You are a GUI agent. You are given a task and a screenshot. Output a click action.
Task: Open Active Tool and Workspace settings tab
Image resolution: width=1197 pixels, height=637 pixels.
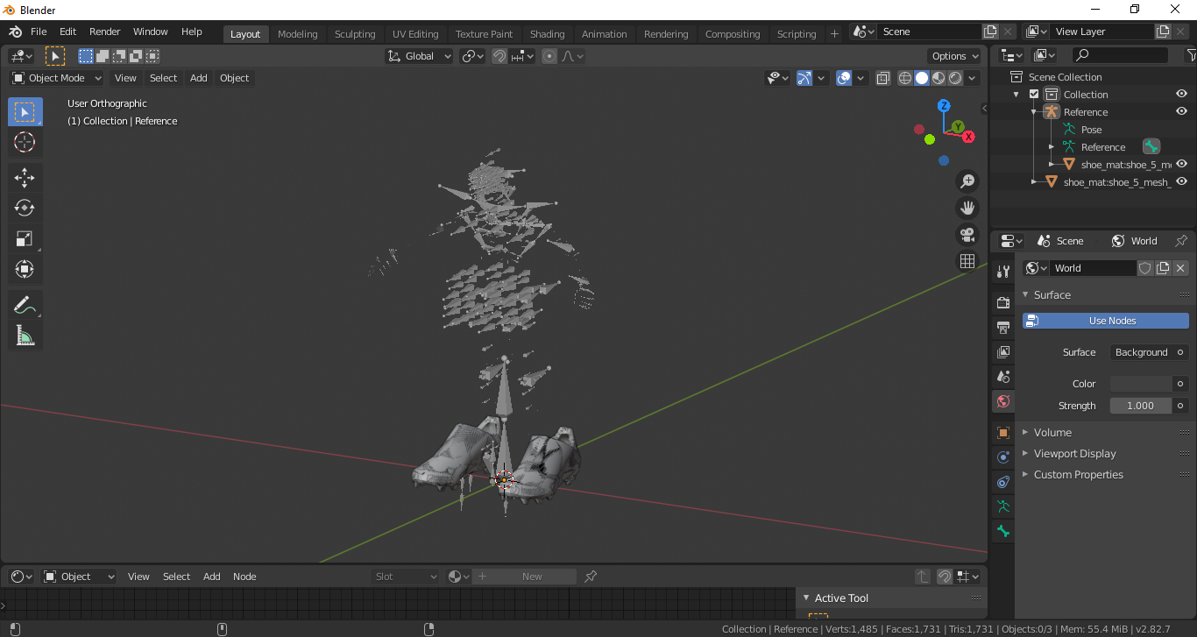[1003, 272]
